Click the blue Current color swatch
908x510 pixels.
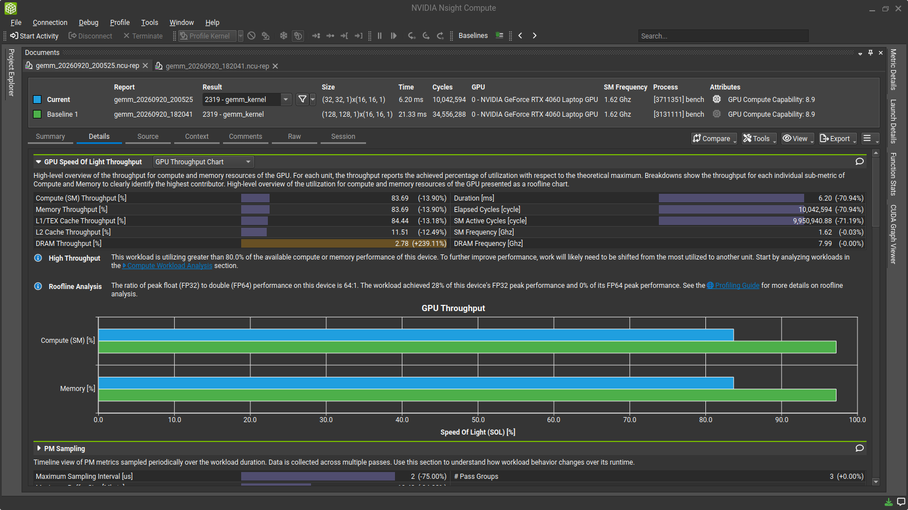(37, 100)
